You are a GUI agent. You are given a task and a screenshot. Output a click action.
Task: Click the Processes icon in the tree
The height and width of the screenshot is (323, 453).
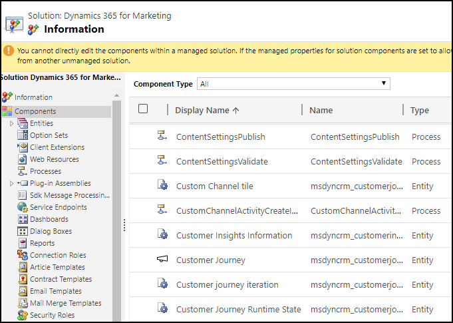tap(23, 171)
